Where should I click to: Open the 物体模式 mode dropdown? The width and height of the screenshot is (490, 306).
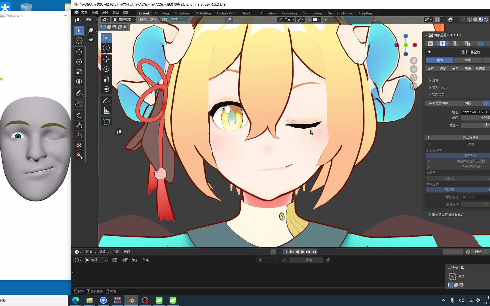click(x=124, y=20)
